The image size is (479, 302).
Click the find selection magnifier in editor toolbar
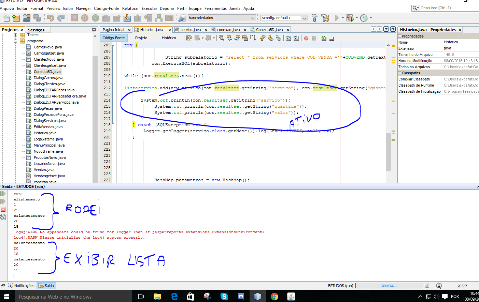[221, 38]
